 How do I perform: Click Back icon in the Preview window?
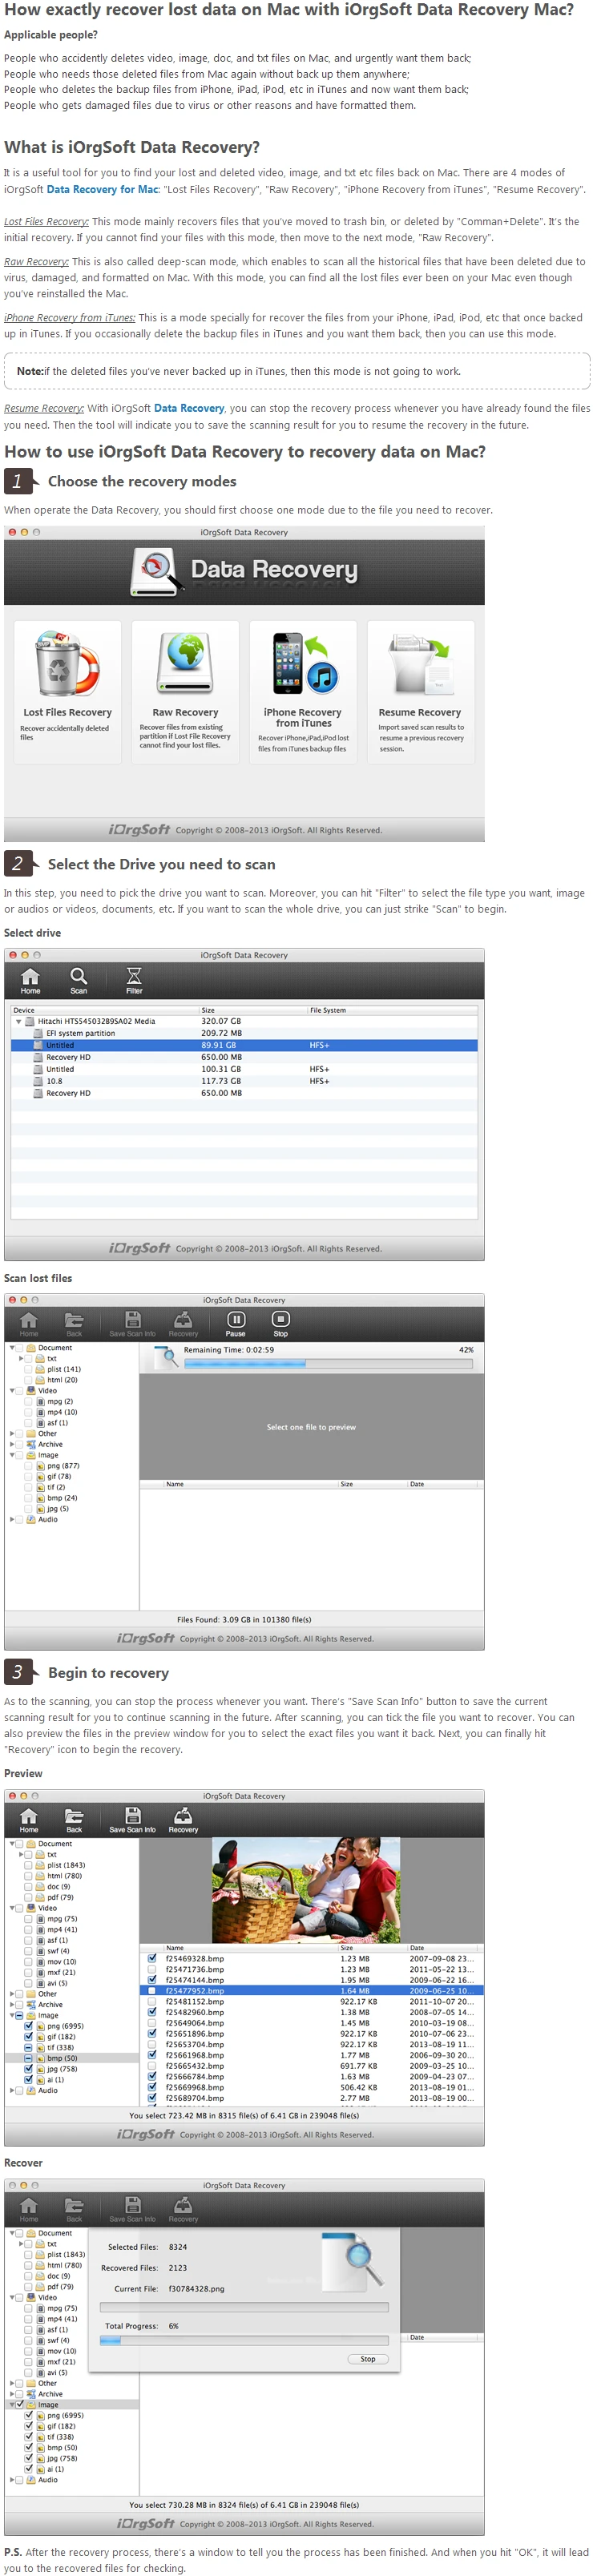(74, 1819)
